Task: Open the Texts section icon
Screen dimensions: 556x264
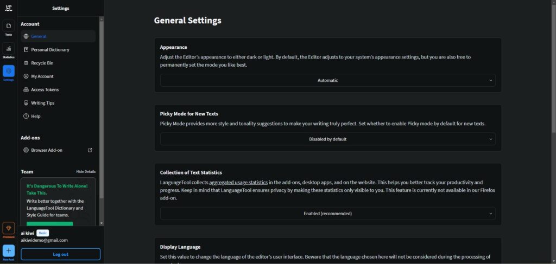Action: 9,26
